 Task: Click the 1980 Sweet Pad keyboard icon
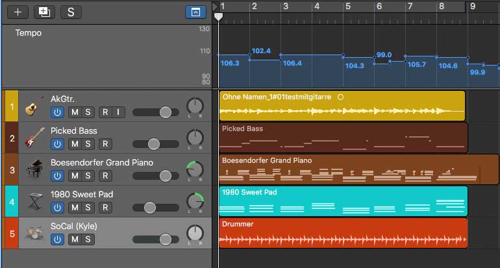click(34, 201)
